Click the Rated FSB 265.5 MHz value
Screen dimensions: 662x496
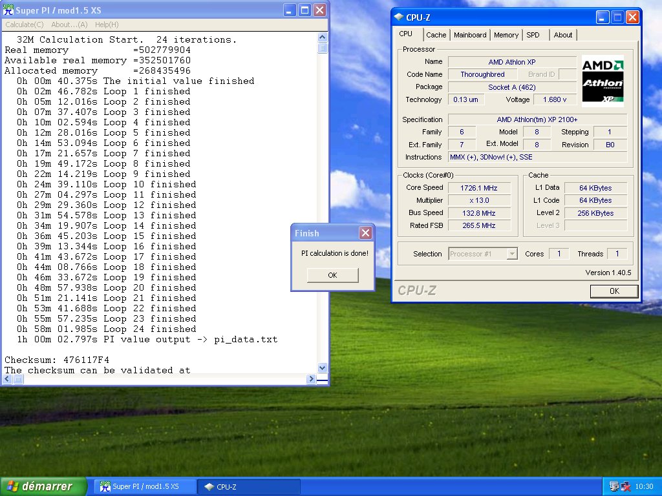(x=479, y=225)
